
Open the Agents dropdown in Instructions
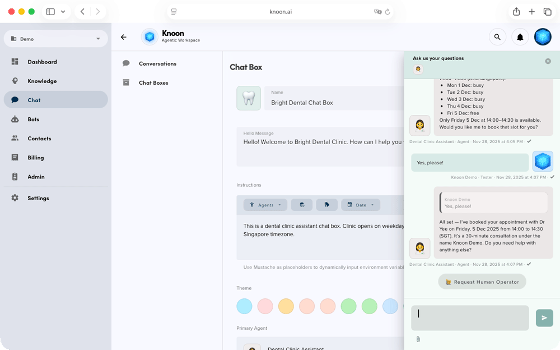pos(265,205)
